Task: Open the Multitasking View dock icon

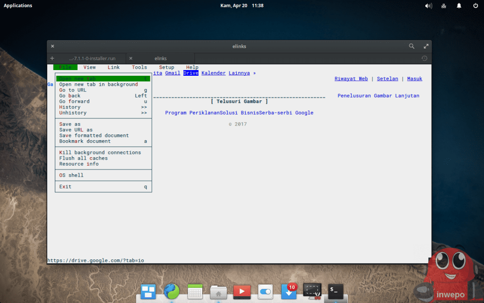Action: point(148,291)
